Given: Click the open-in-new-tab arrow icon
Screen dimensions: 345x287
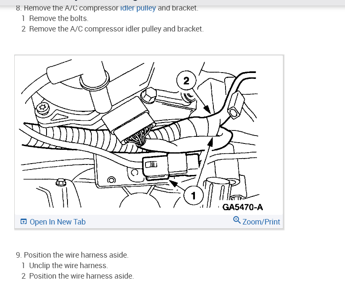Looking at the screenshot, I should [23, 222].
